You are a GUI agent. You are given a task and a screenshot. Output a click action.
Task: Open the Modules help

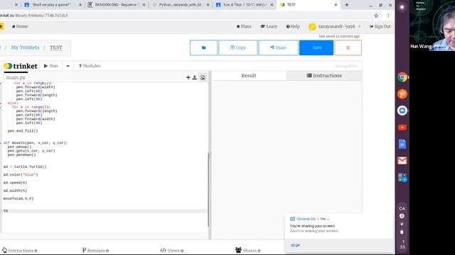pyautogui.click(x=90, y=66)
